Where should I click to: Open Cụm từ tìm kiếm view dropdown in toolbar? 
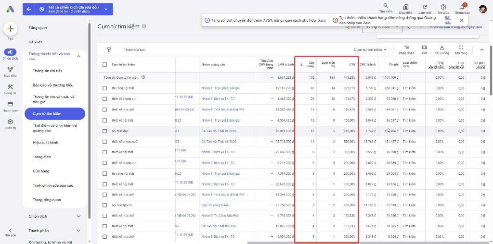370,49
